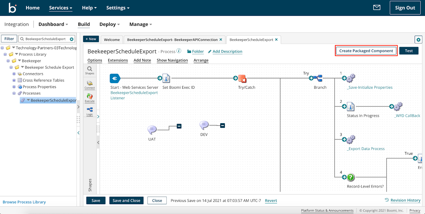
Task: Click the _Save-Initialize Properties process shape
Action: click(350, 78)
